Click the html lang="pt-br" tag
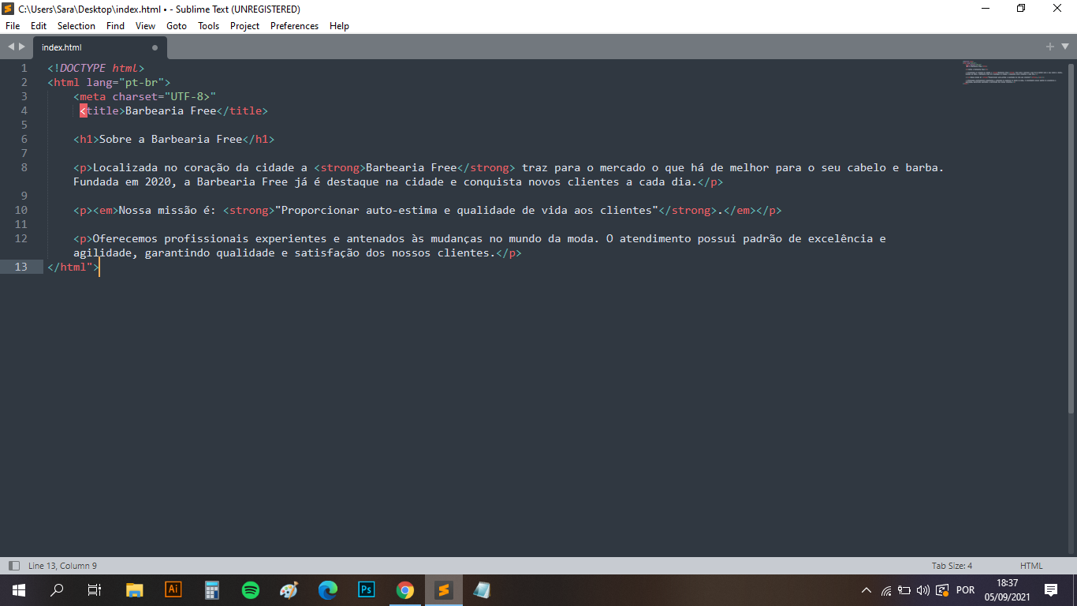The height and width of the screenshot is (606, 1077). (x=109, y=82)
